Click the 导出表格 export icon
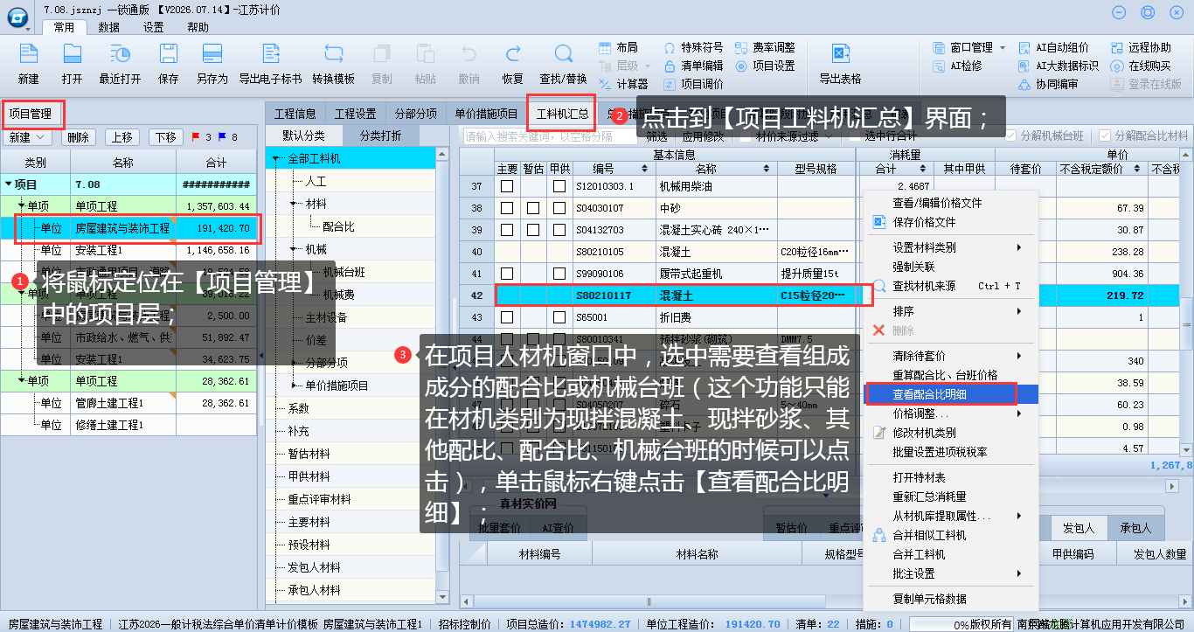 [x=841, y=53]
